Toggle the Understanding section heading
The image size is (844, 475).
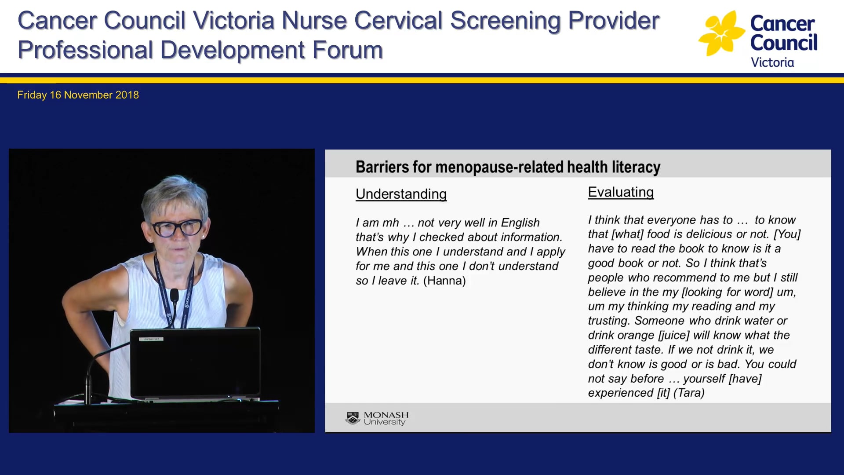click(x=401, y=194)
